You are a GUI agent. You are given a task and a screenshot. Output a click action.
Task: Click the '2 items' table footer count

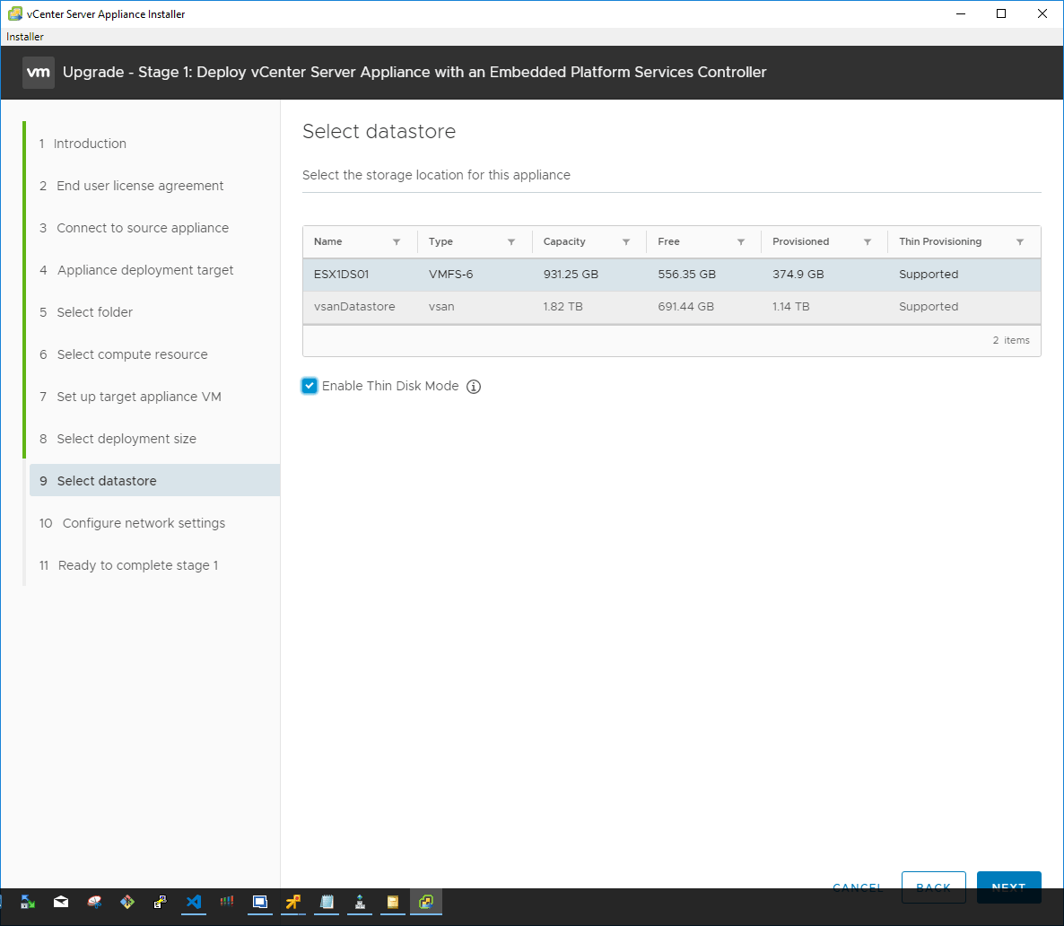(x=1011, y=340)
